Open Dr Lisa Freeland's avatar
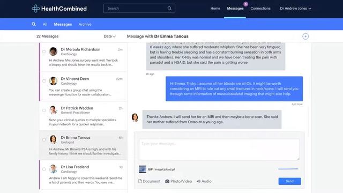343x193 pixels. [53, 169]
